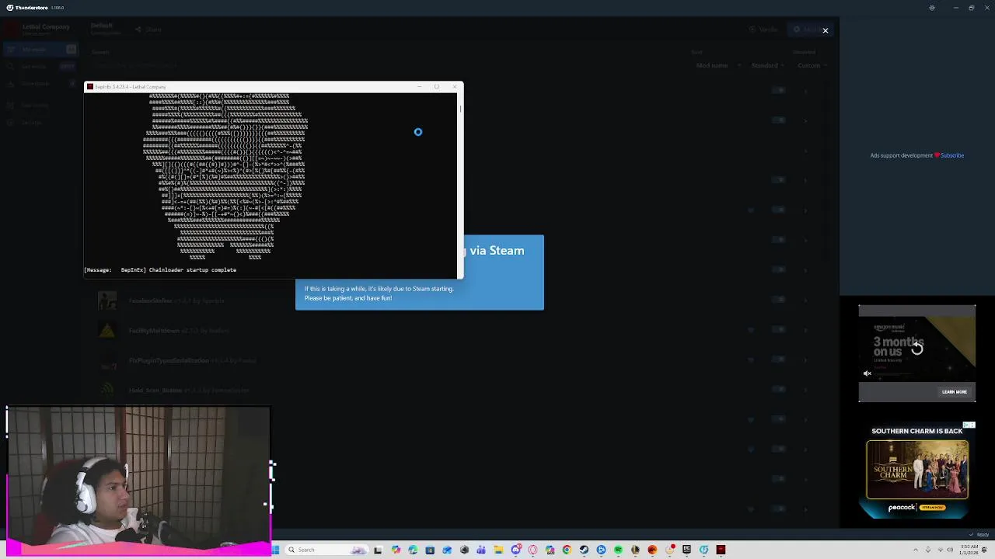995x559 pixels.
Task: Click the taskbar Search box
Action: pyautogui.click(x=327, y=550)
